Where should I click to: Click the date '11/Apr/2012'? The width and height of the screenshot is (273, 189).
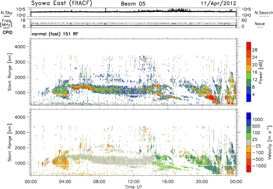218,3
